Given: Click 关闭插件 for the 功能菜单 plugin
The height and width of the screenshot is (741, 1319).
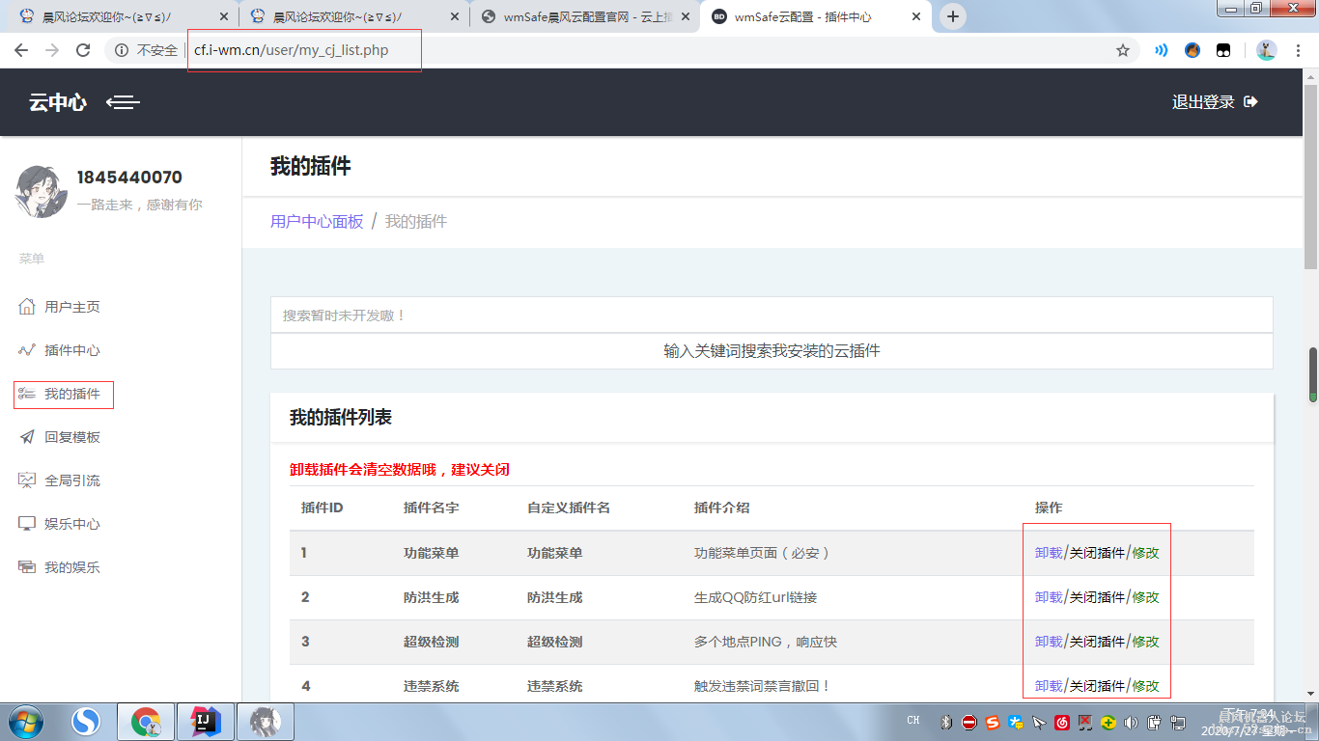Looking at the screenshot, I should (x=1099, y=552).
